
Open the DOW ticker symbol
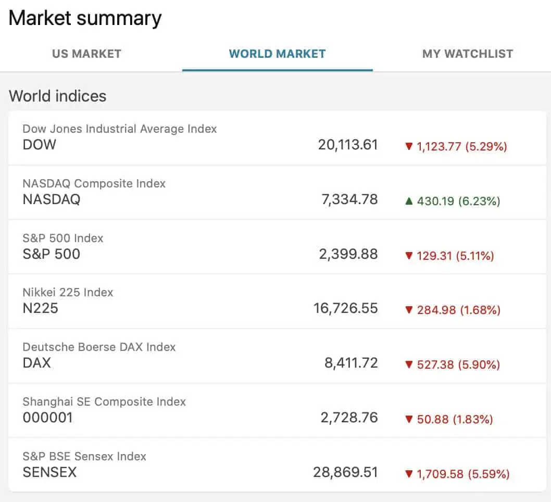pos(40,145)
